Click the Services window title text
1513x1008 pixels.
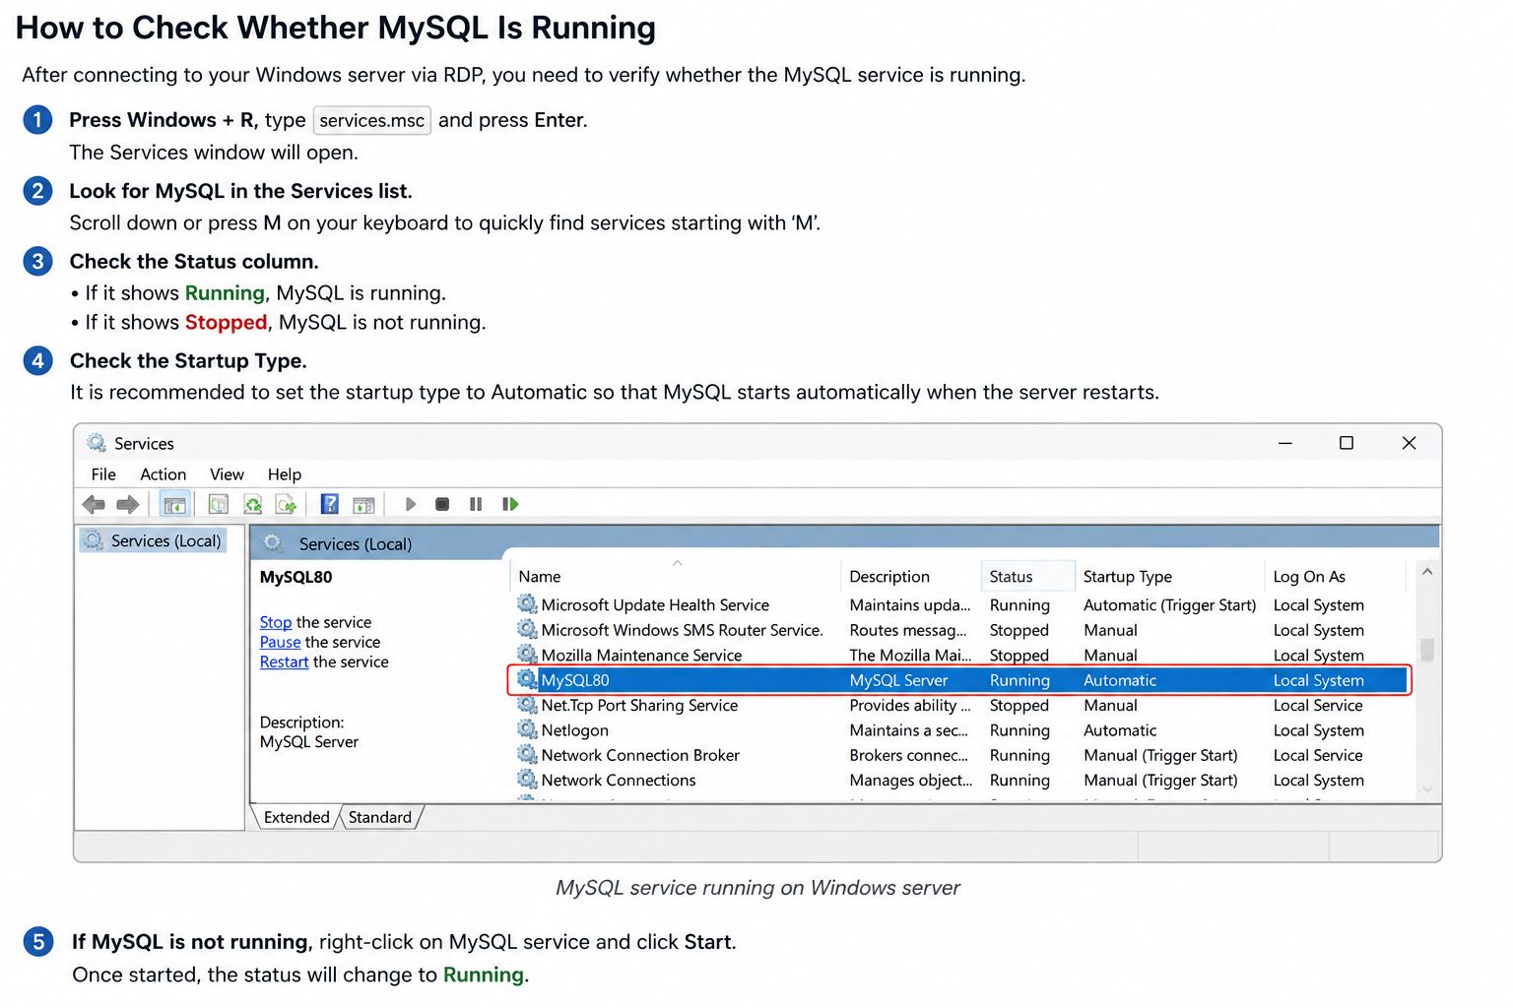pyautogui.click(x=144, y=444)
